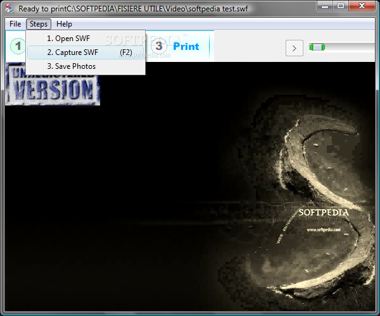Click the captured Softpedia SWF preview
Image resolution: width=380 pixels, height=316 pixels.
[190, 186]
